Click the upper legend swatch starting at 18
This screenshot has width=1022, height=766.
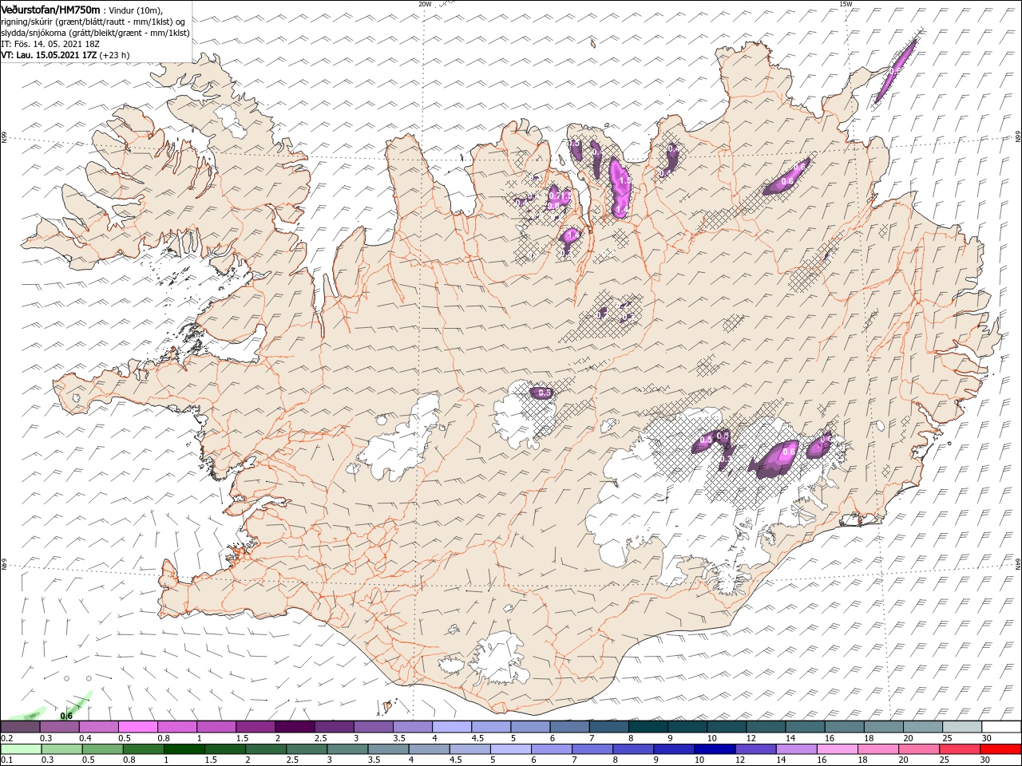882,727
